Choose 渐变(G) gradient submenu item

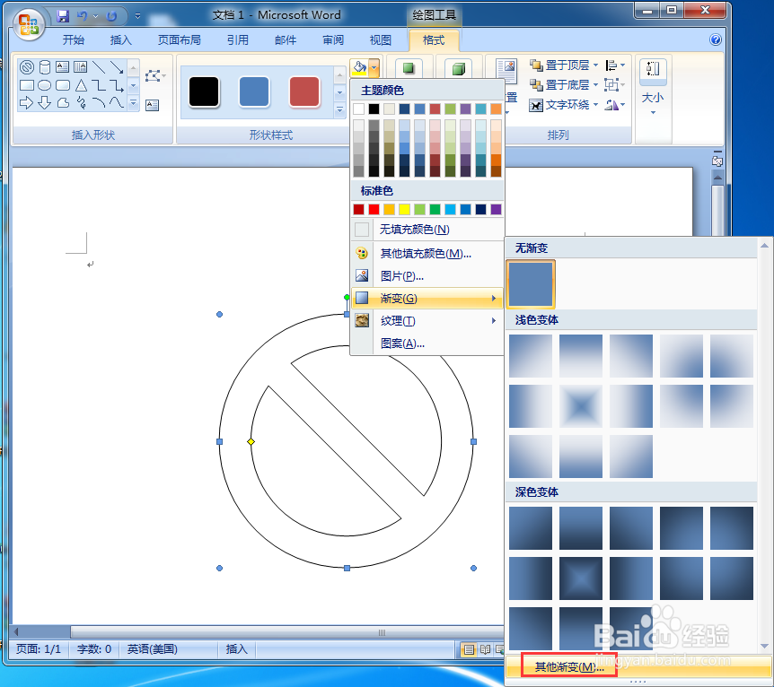tap(427, 299)
